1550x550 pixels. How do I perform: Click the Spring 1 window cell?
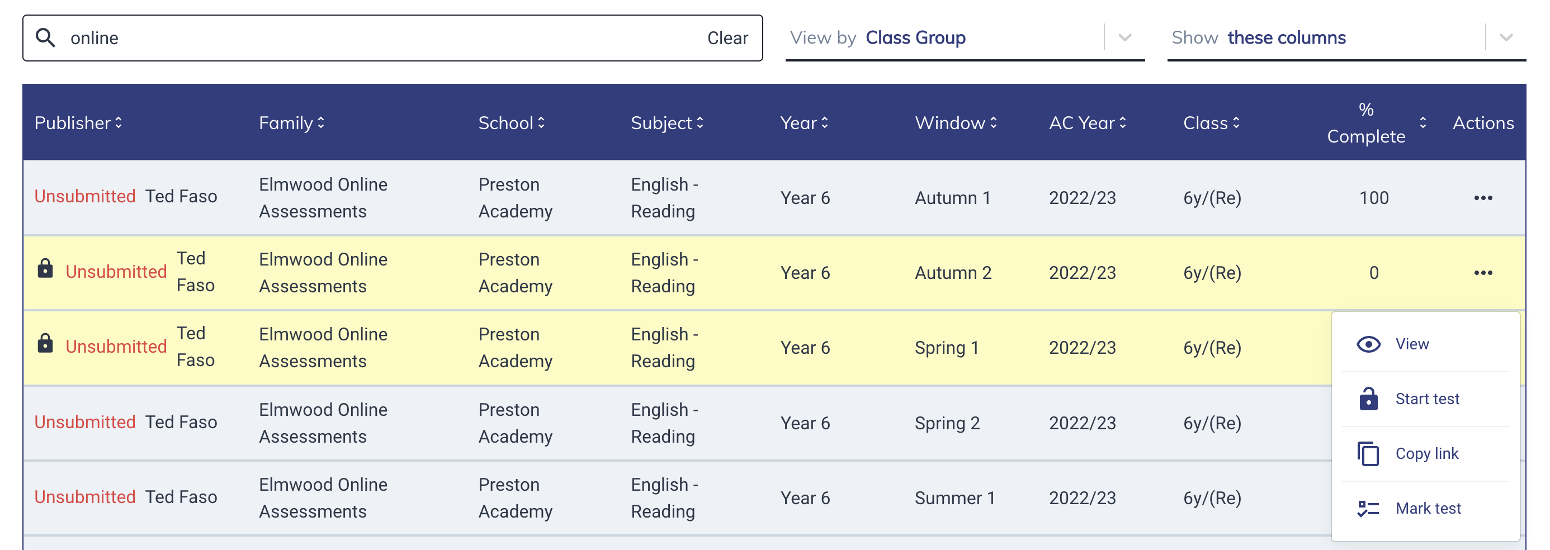(947, 348)
